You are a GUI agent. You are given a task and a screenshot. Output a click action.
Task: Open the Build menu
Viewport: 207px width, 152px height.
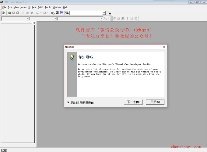[40, 7]
